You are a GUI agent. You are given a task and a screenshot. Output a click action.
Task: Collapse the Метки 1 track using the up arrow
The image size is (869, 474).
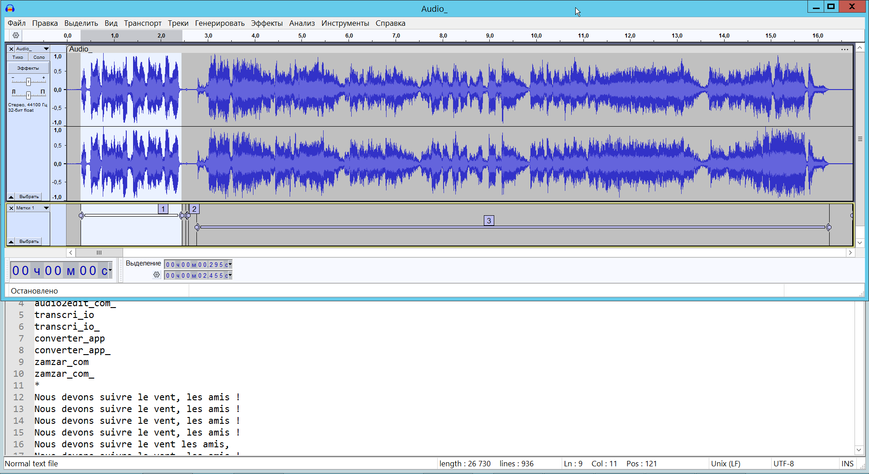click(x=11, y=242)
